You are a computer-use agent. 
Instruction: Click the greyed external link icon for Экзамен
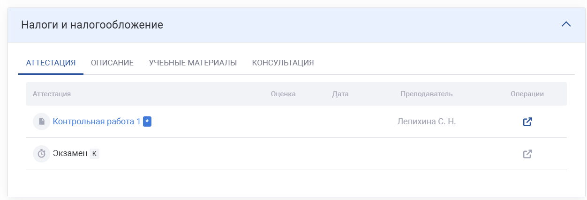coord(527,154)
